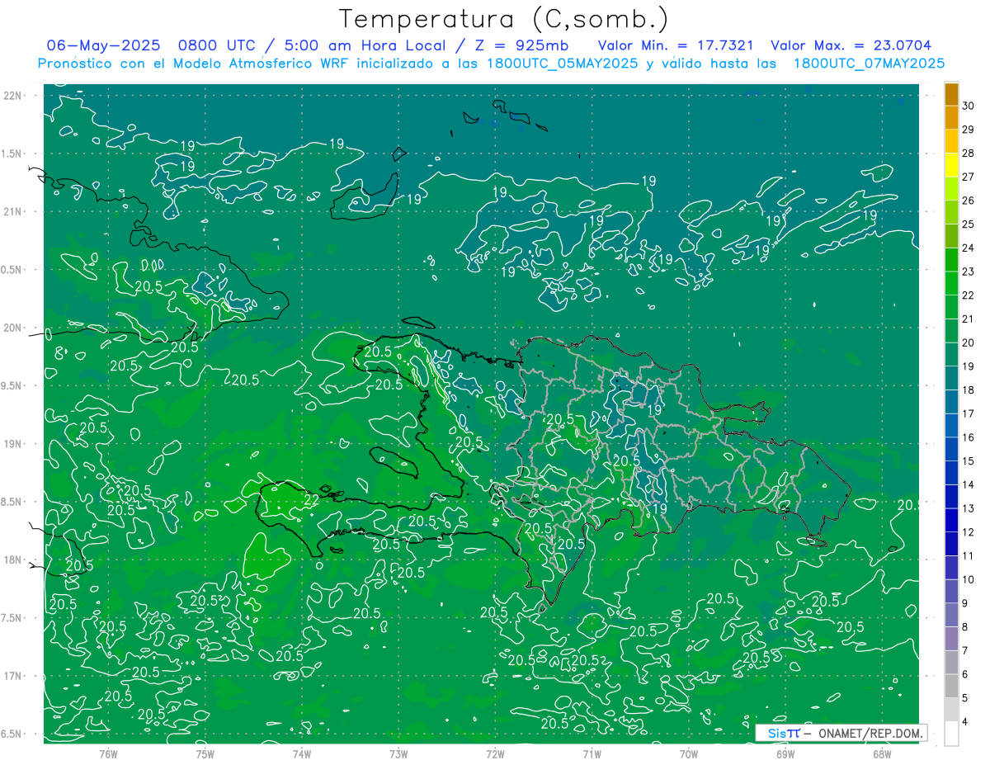This screenshot has width=990, height=765.
Task: Click the '0.5N' latitude tick label
Action: pos(11,270)
